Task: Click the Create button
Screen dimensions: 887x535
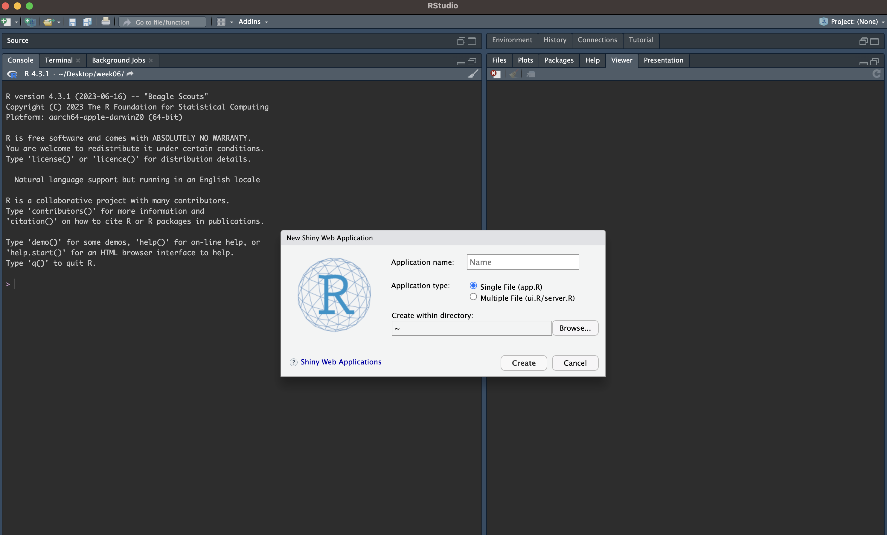Action: coord(524,363)
